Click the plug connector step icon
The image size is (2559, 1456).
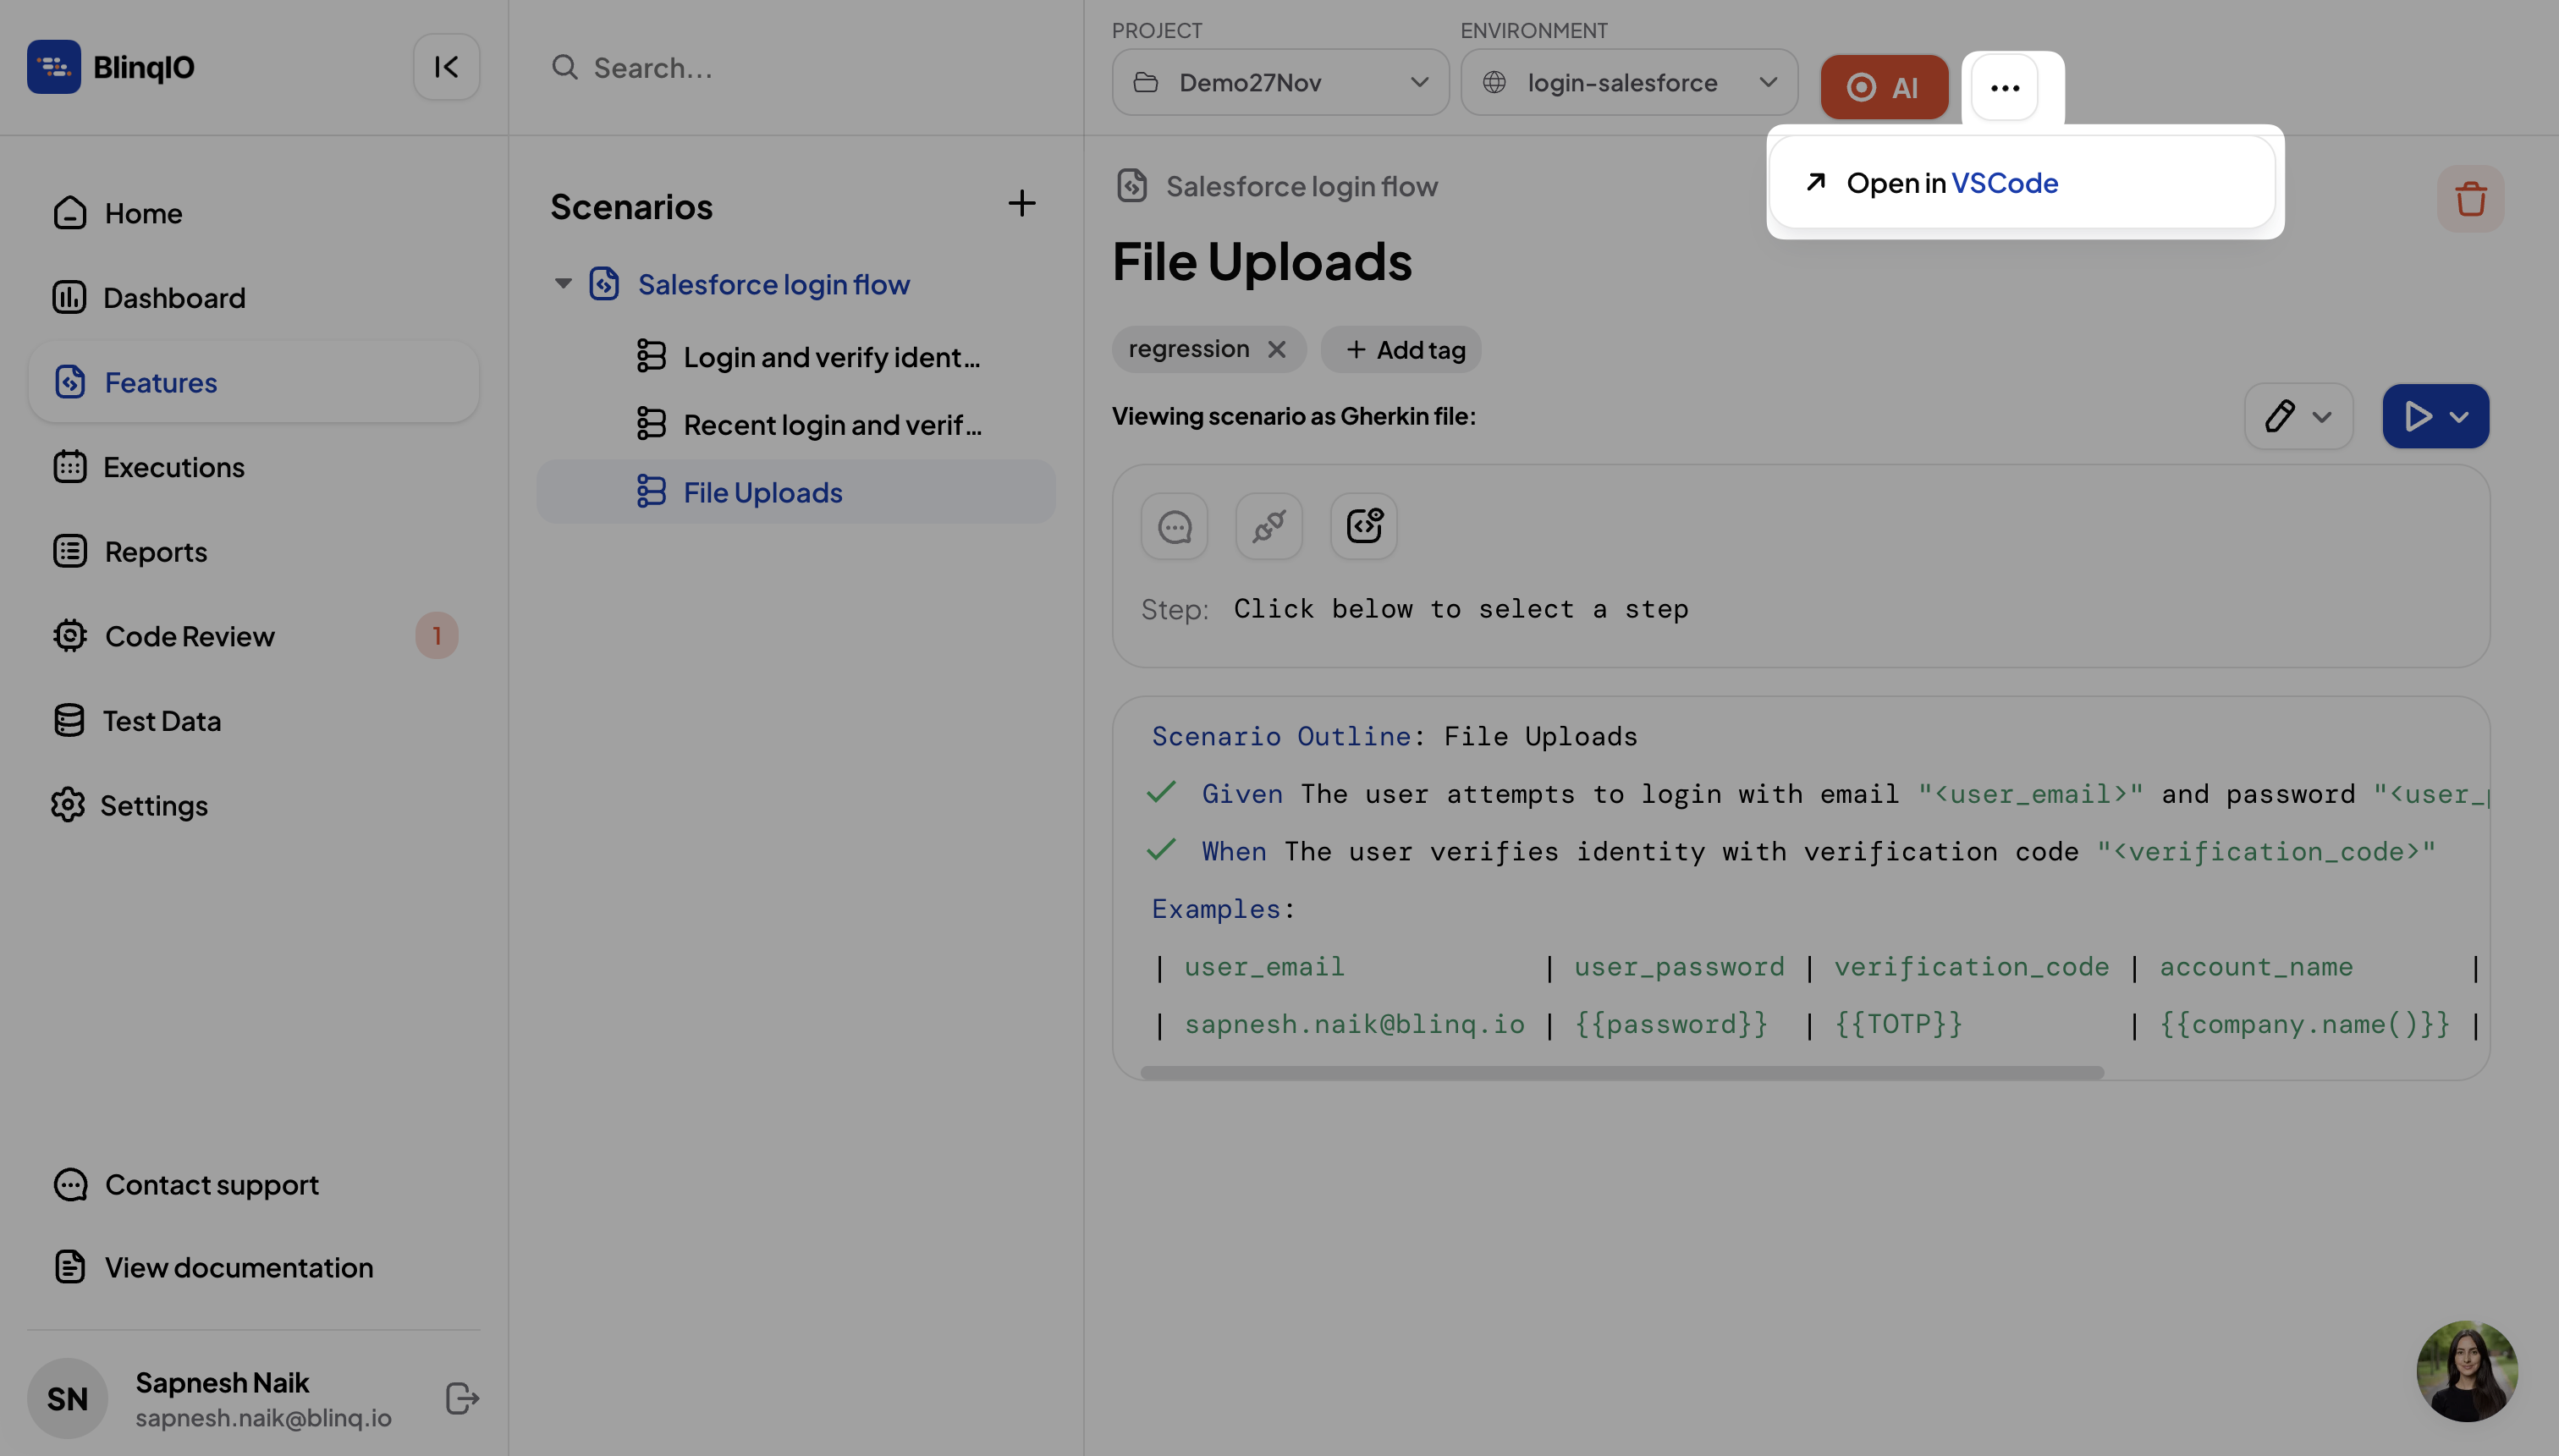pos(1268,526)
